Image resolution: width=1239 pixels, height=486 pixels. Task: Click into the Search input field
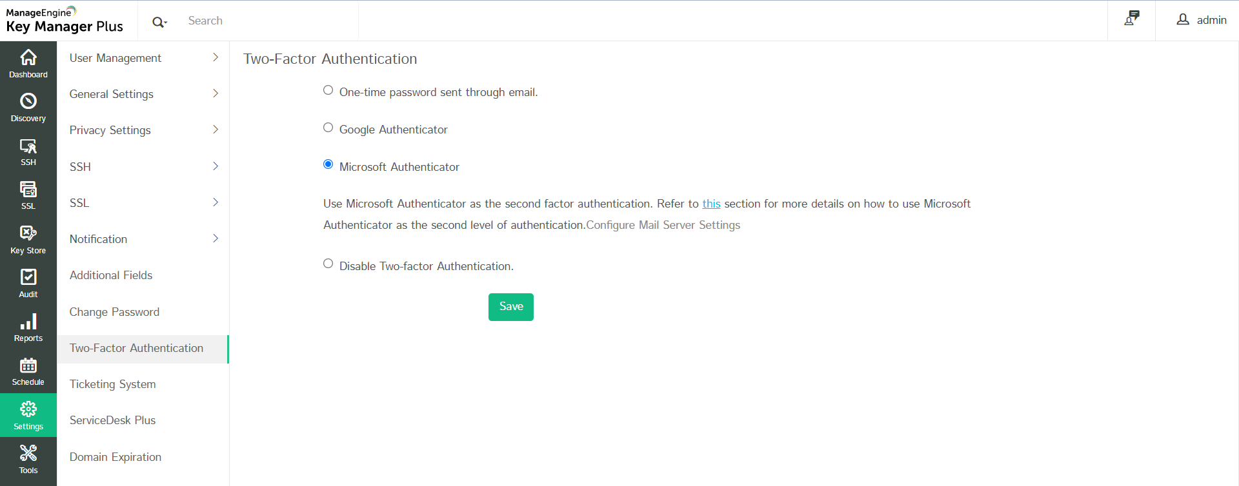point(271,21)
